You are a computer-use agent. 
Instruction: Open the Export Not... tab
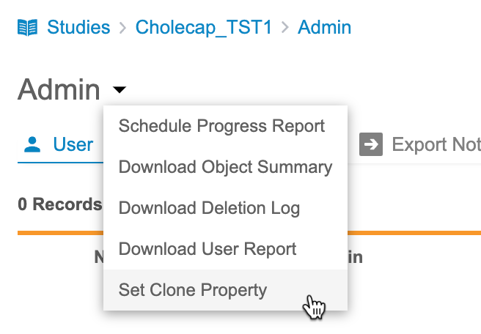click(436, 144)
